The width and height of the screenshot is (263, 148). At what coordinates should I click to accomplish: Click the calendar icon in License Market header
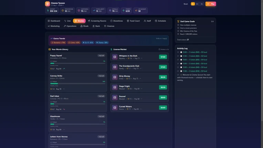coord(159,50)
